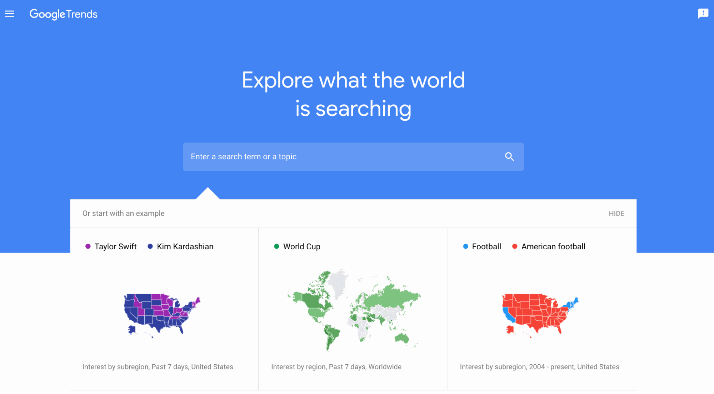Screen dimensions: 714x394
Task: Click the magnifying glass search icon
Action: pyautogui.click(x=509, y=156)
